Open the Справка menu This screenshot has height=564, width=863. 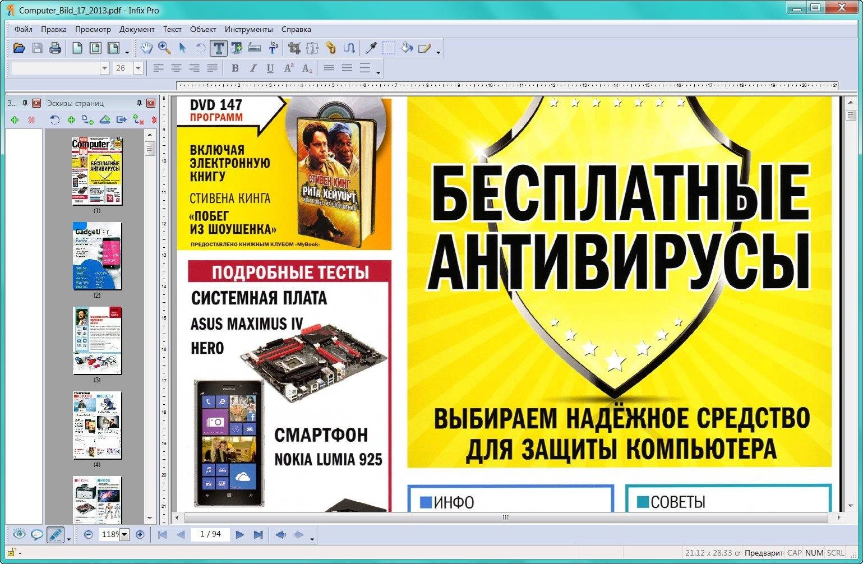pos(296,29)
